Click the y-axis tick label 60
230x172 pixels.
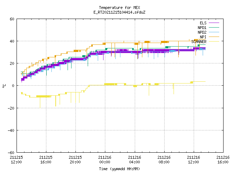tap(12, 19)
